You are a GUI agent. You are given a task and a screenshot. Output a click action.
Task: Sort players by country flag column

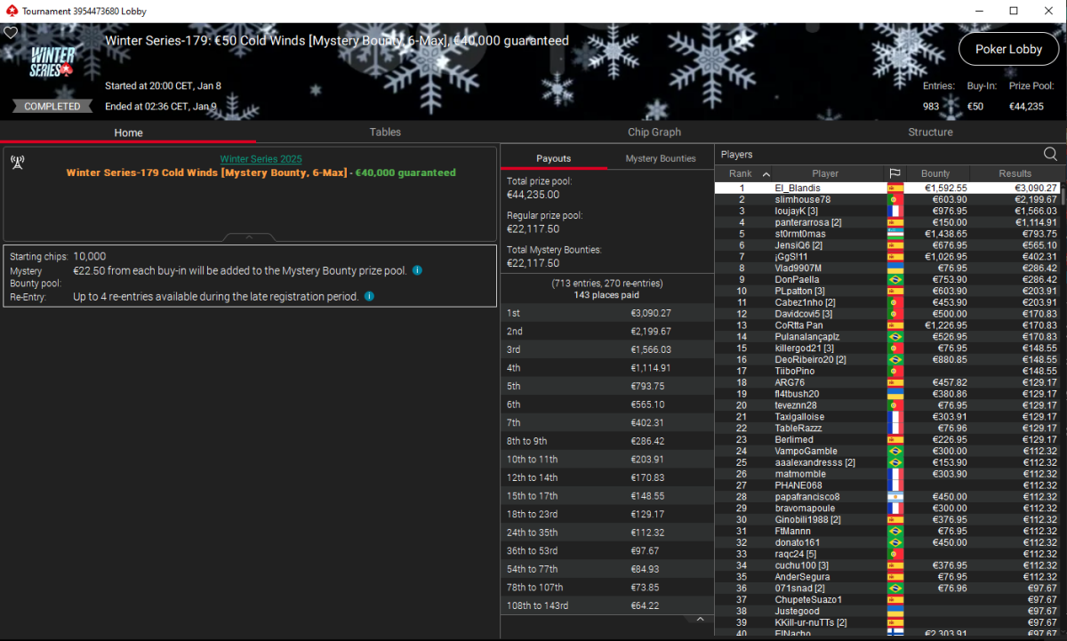click(x=895, y=173)
